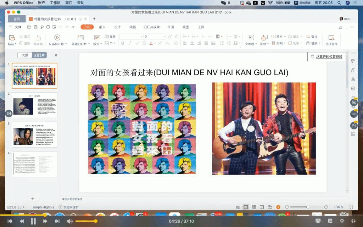Click the add slide plus button below thumbnails

click(x=33, y=199)
